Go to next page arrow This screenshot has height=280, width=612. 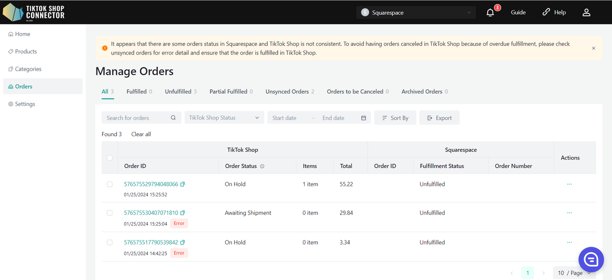[x=543, y=273]
